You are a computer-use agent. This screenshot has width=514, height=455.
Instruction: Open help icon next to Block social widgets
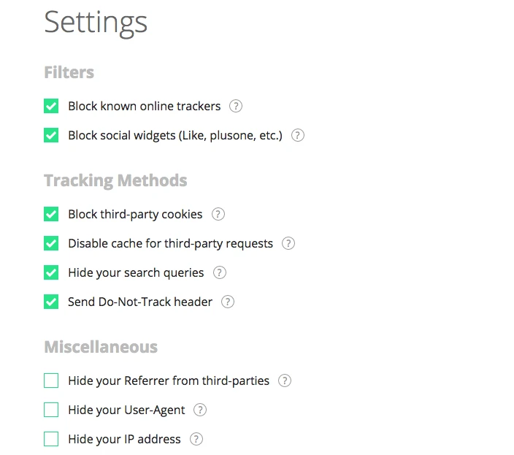tap(297, 135)
